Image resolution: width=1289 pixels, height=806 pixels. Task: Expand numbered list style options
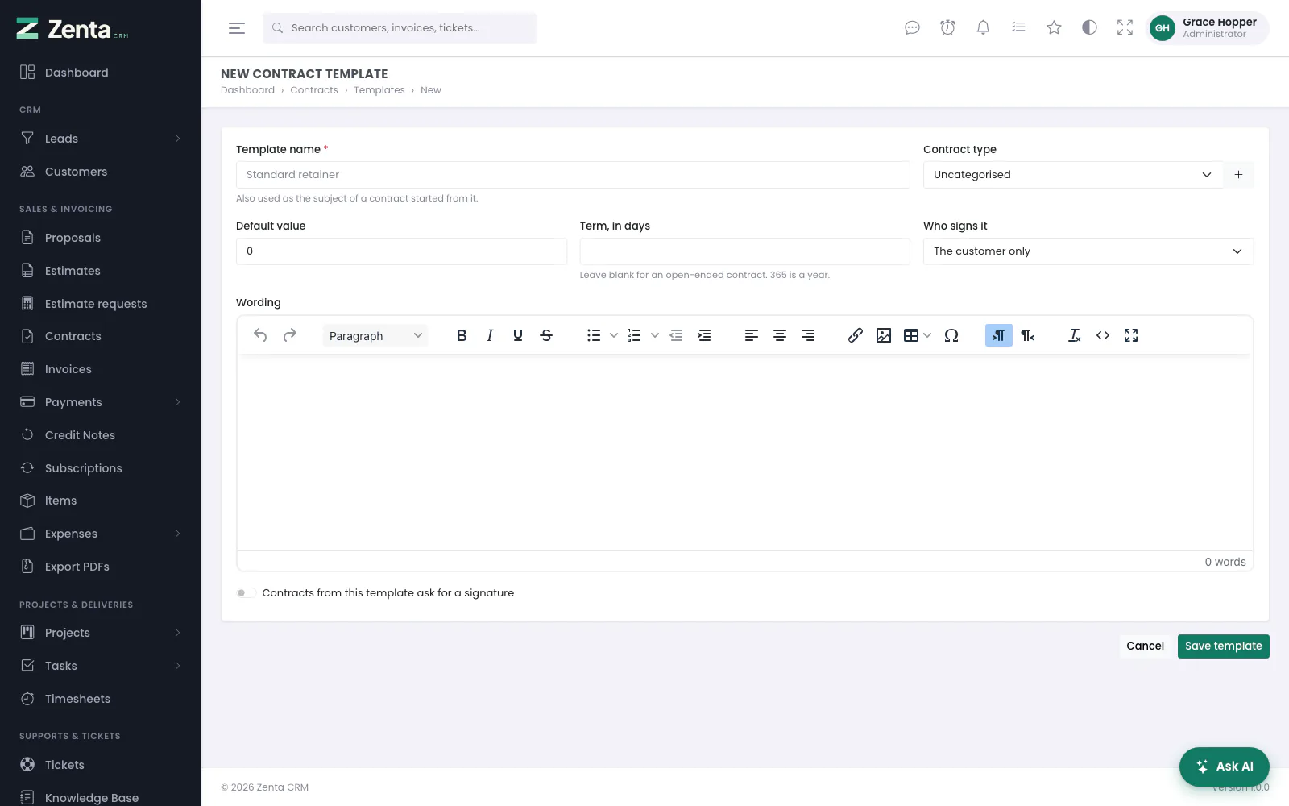pos(655,335)
